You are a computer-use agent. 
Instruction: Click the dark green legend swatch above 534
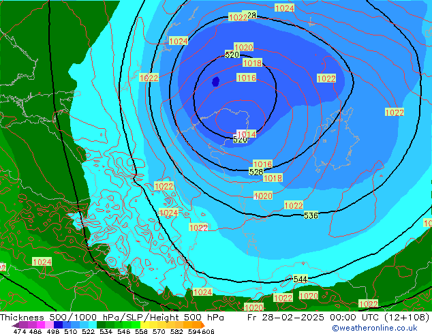[102, 324]
